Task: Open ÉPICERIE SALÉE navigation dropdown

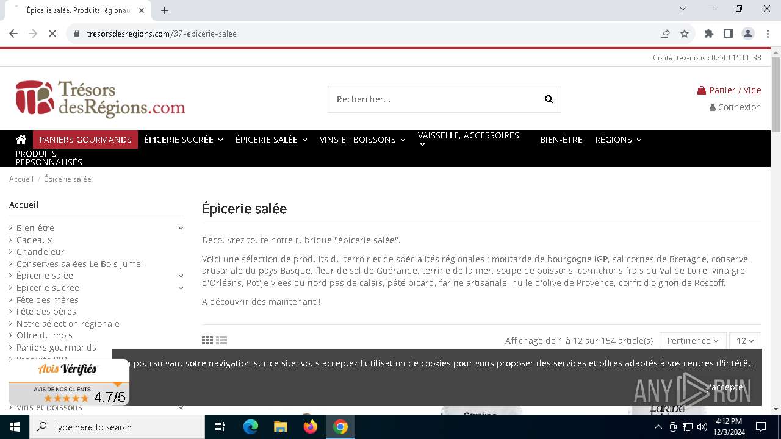Action: [x=272, y=140]
